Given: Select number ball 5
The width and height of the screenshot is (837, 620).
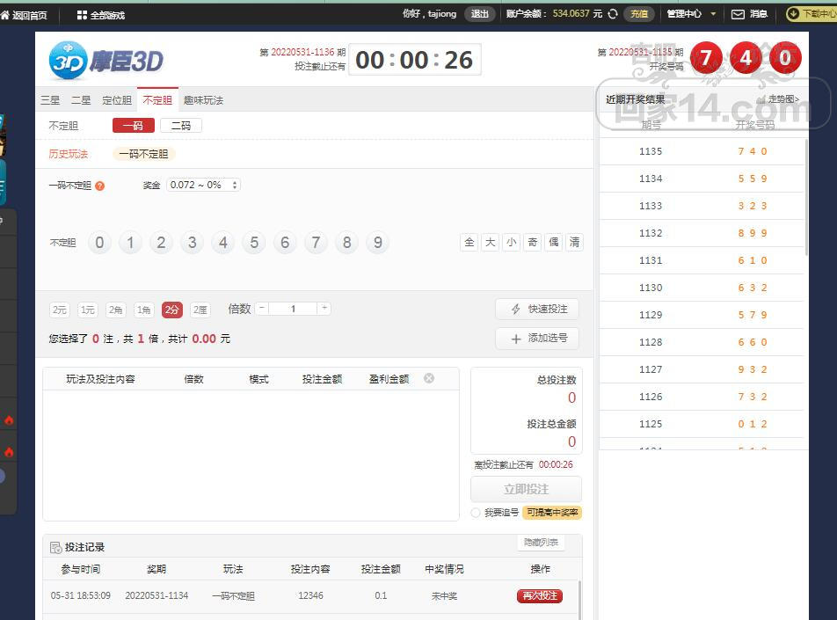Looking at the screenshot, I should [254, 243].
